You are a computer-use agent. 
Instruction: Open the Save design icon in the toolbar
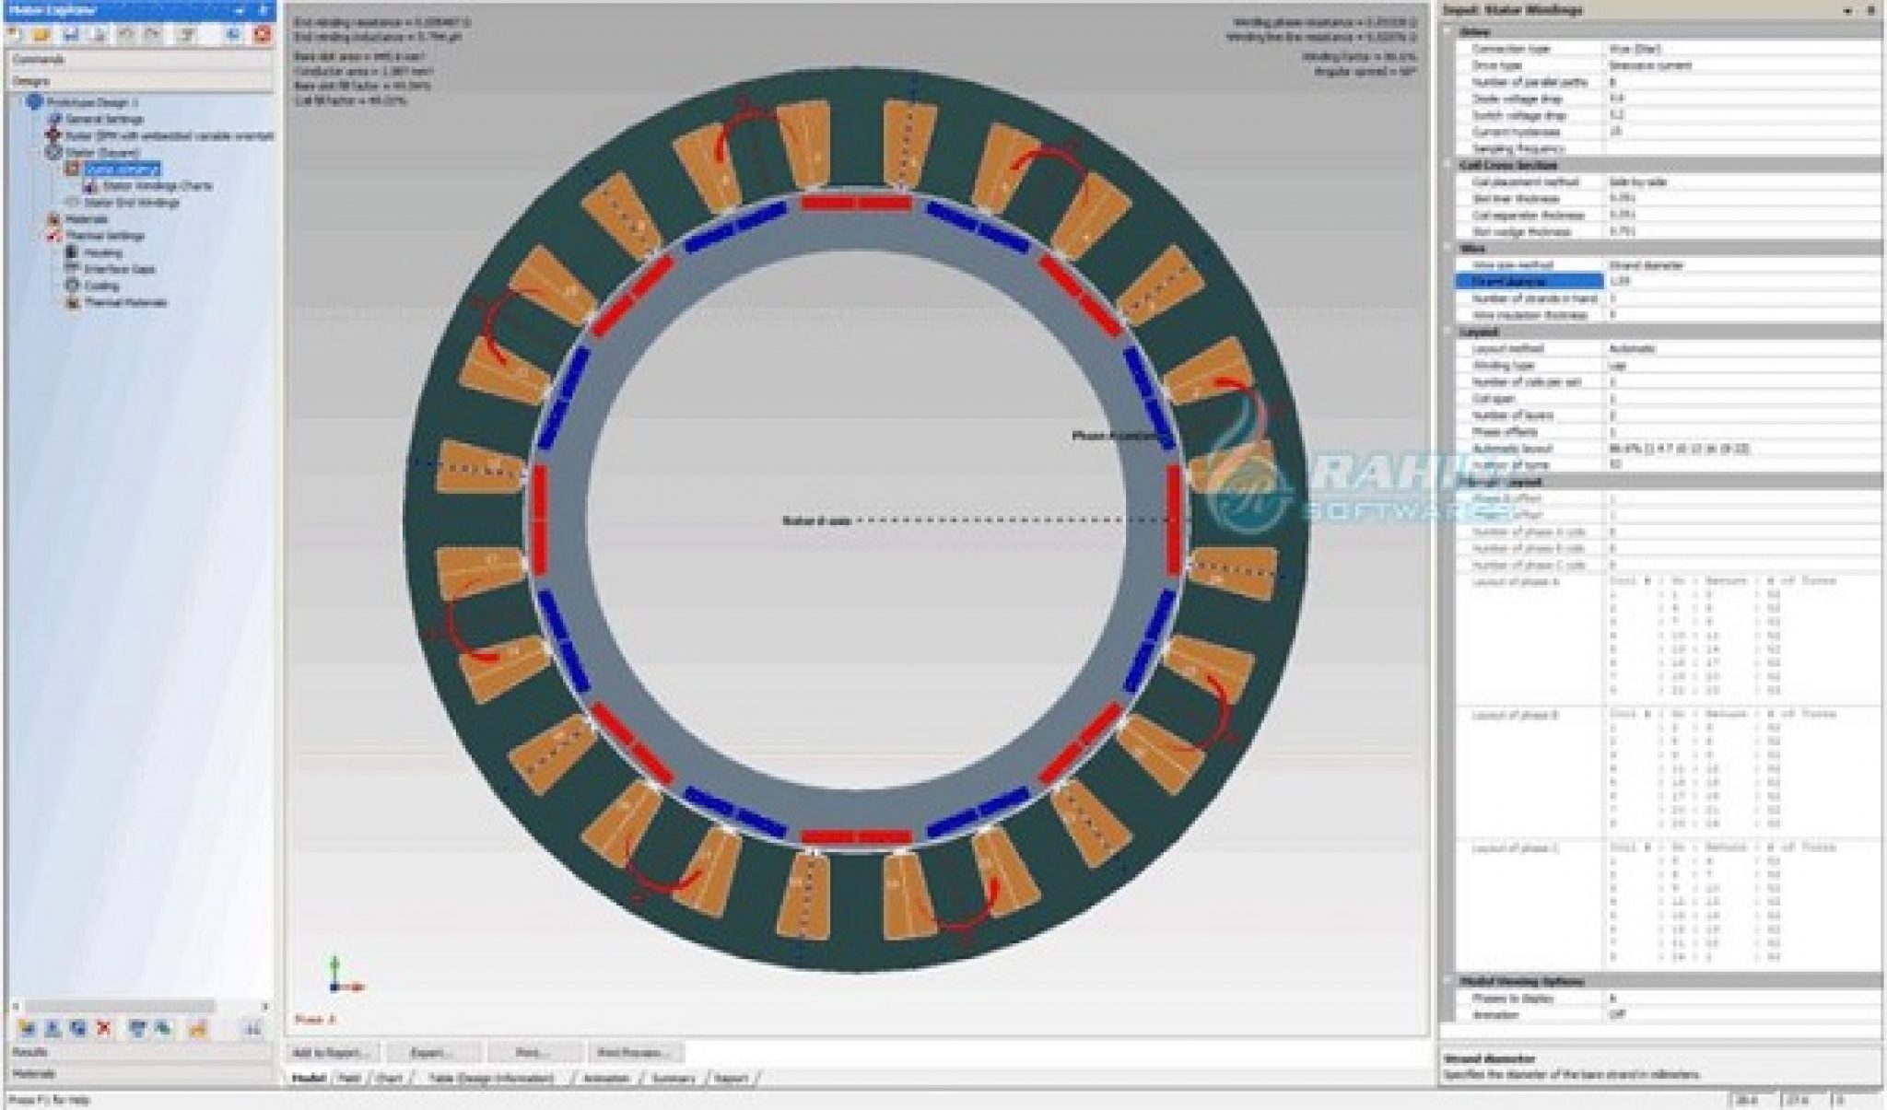coord(72,37)
